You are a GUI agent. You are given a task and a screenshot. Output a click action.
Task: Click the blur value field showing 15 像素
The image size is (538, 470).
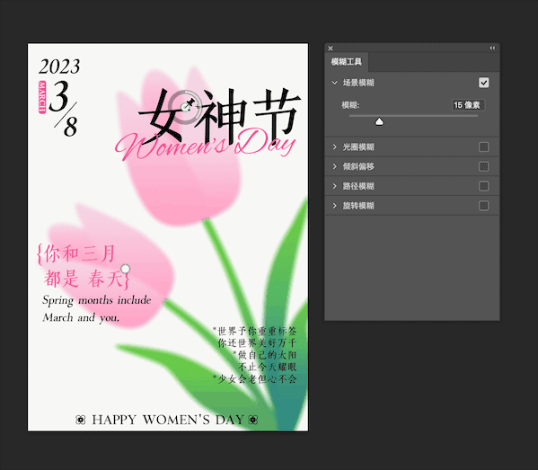click(x=468, y=105)
